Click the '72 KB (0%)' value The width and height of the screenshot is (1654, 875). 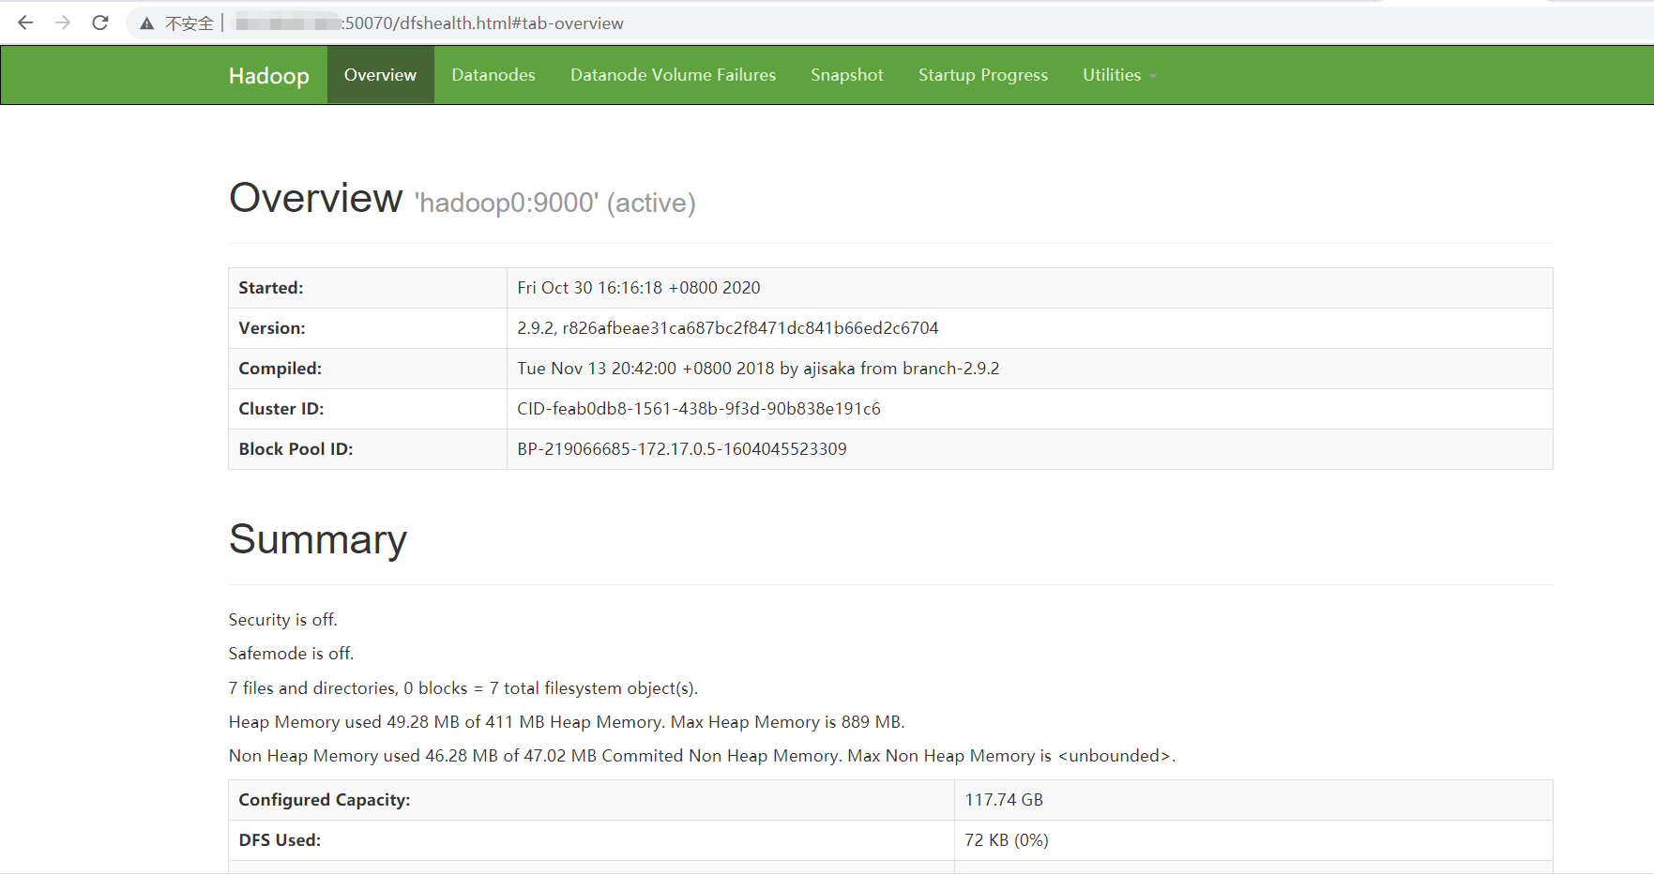tap(1007, 840)
